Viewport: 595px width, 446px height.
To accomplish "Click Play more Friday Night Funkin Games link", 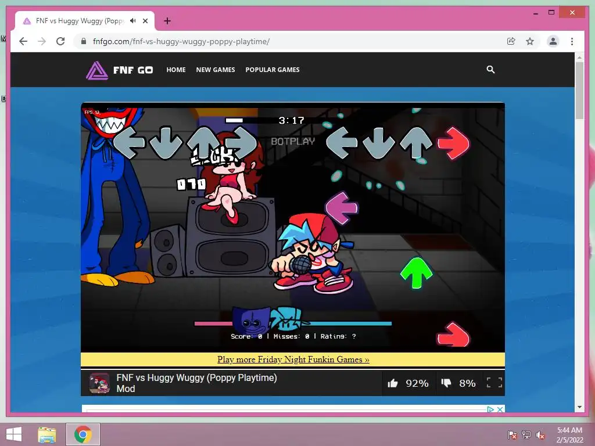I will (x=293, y=359).
